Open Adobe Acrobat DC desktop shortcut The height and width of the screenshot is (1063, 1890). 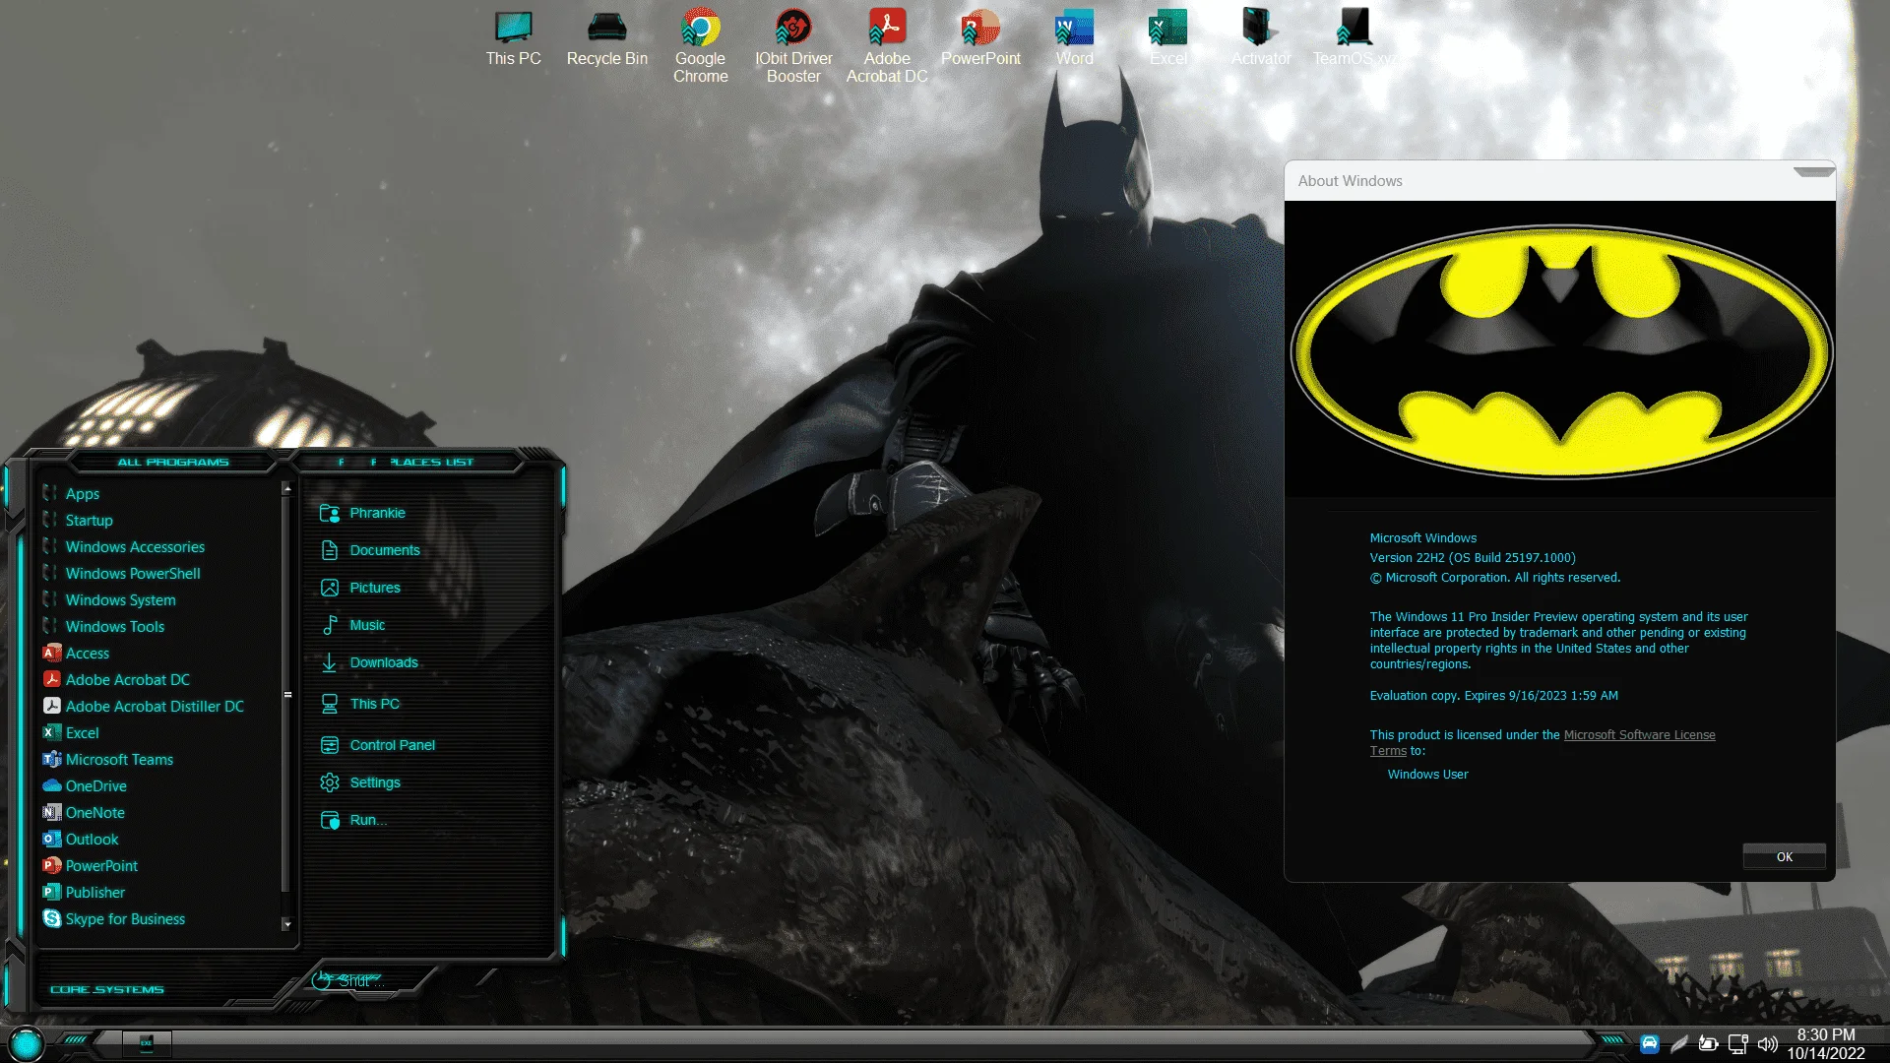coord(887,46)
